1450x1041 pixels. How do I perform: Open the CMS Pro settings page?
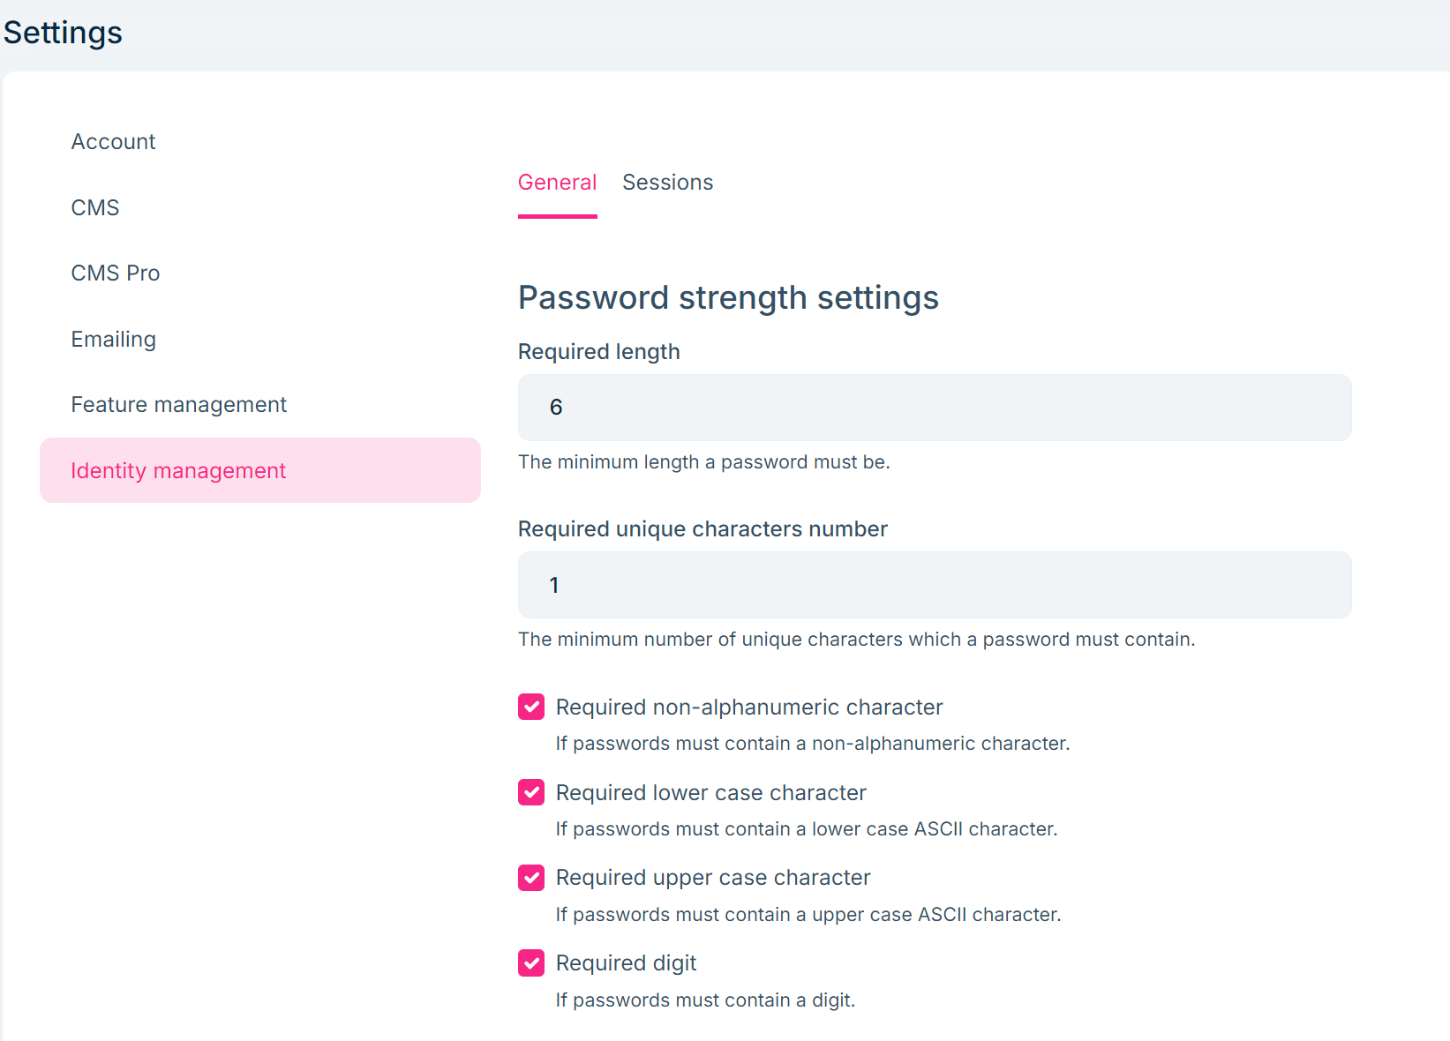point(115,273)
